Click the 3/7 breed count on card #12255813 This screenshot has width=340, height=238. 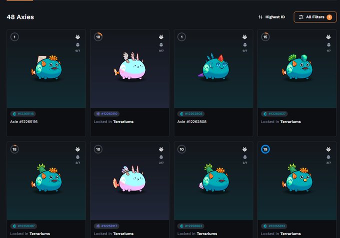point(328,163)
